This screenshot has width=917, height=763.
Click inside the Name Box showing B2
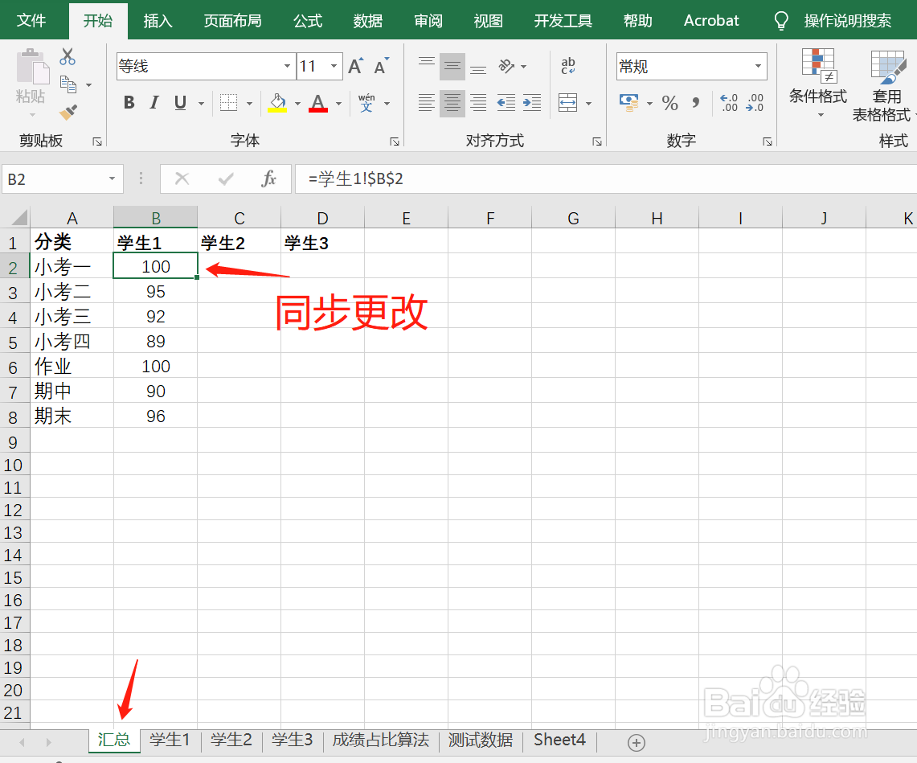[48, 178]
